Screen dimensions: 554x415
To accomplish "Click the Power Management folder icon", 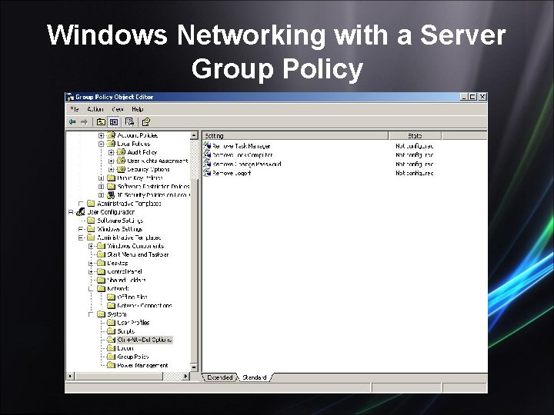I will [x=112, y=365].
